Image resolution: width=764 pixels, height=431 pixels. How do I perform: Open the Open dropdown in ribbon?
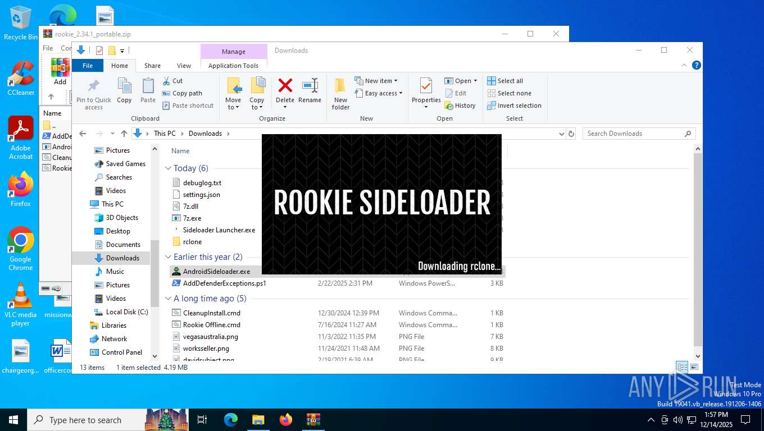[x=461, y=81]
